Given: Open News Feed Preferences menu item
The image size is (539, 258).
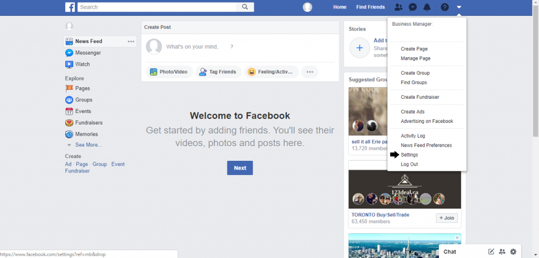Looking at the screenshot, I should tap(426, 146).
